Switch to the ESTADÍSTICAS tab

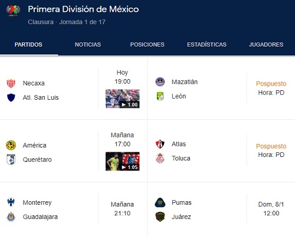[x=206, y=45]
